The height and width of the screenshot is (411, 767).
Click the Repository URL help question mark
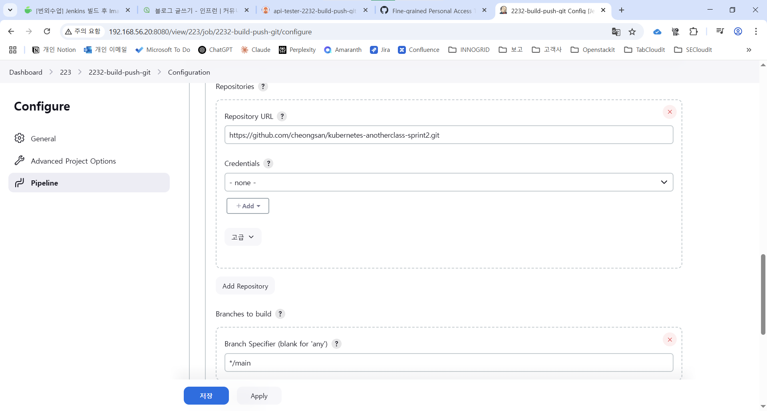[x=282, y=117]
